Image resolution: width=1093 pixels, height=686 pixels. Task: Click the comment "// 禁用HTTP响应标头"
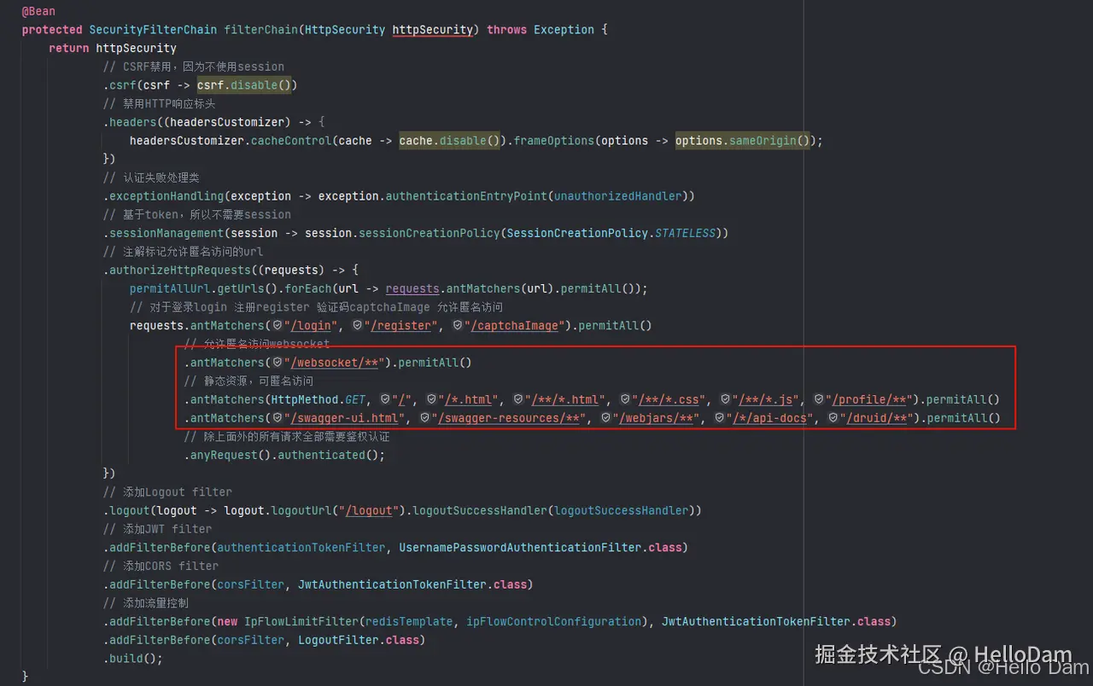(160, 103)
